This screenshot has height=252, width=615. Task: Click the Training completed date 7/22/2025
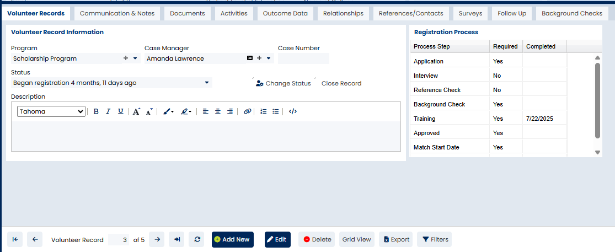(539, 119)
